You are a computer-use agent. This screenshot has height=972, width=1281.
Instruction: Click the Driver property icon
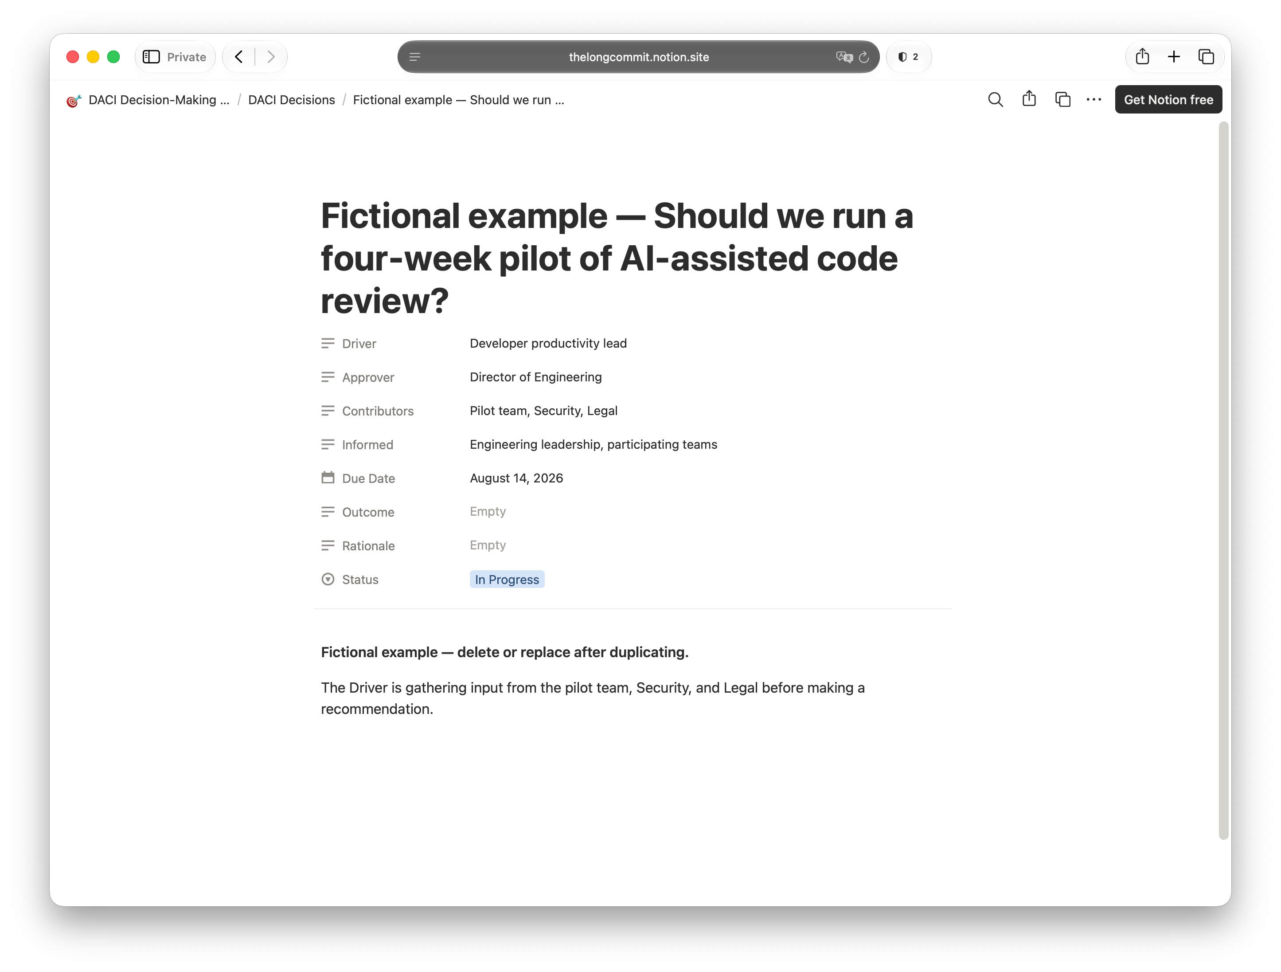328,344
